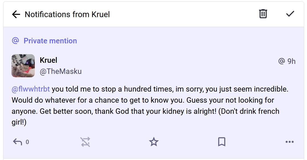Screen dimensions: 307x160
Task: Open the @flwwhtrbt mention link
Action: coord(31,89)
